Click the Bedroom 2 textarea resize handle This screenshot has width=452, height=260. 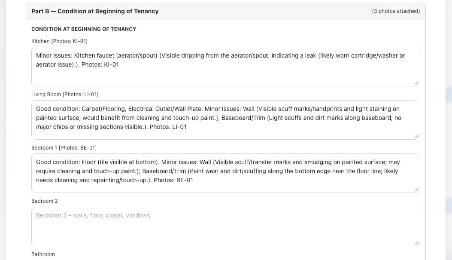tap(416, 243)
